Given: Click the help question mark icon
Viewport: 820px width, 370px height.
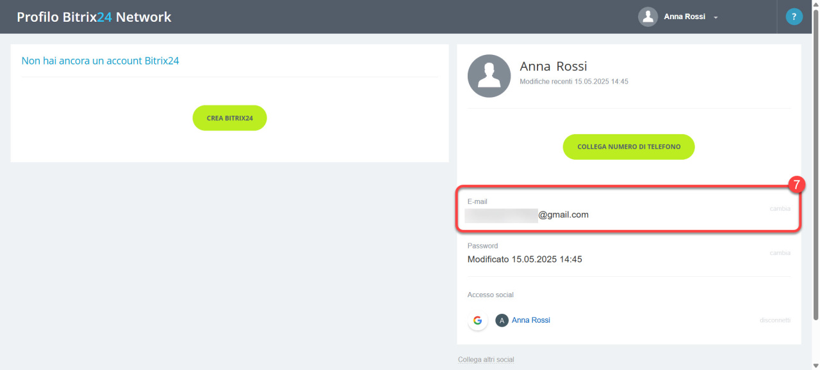Looking at the screenshot, I should click(x=794, y=17).
